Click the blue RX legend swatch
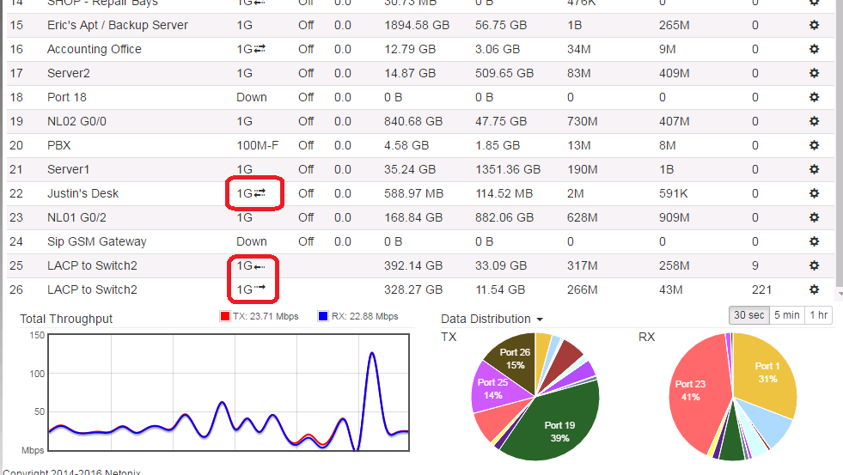 click(x=323, y=317)
